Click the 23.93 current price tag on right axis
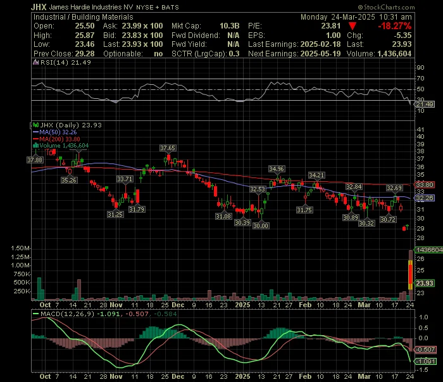 pyautogui.click(x=425, y=283)
